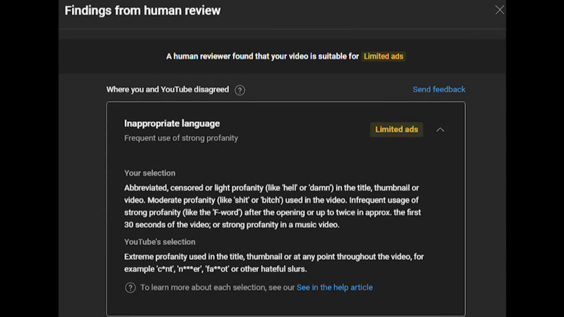Click empty header space right of 'Inappropriate language'
Screen dimensions: 564x317
click(296, 127)
